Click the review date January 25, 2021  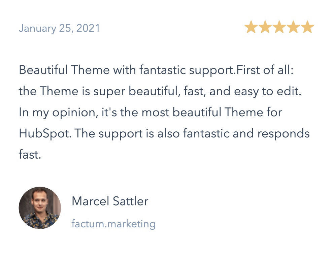pyautogui.click(x=59, y=28)
